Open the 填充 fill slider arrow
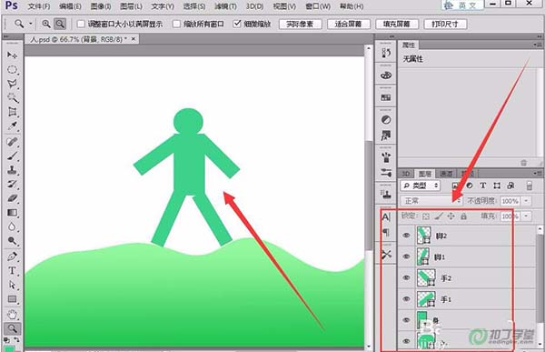Screen dimensions: 545x352 (526, 216)
